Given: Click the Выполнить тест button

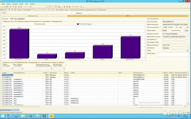Looking at the screenshot, I should (34, 16).
